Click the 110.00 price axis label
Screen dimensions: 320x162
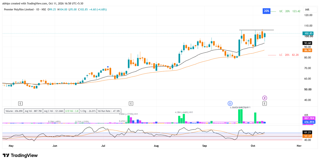coord(308,26)
